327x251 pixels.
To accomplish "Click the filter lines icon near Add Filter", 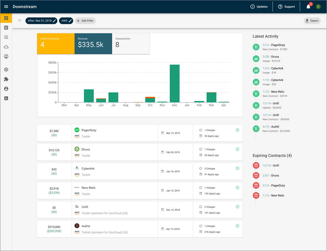I will [x=20, y=21].
